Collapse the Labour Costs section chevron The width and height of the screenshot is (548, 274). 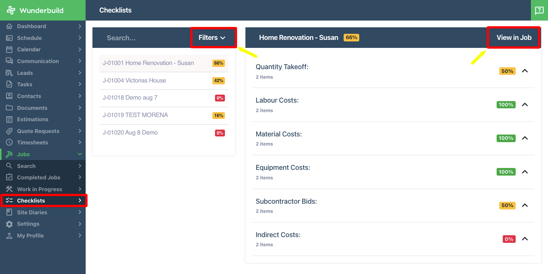pos(525,105)
